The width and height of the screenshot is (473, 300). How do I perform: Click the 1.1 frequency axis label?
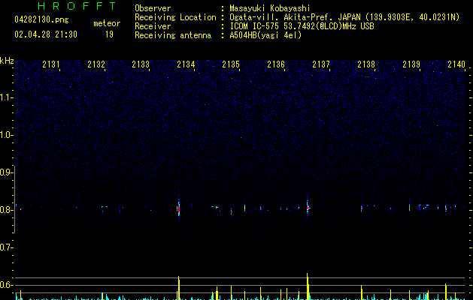click(x=6, y=97)
